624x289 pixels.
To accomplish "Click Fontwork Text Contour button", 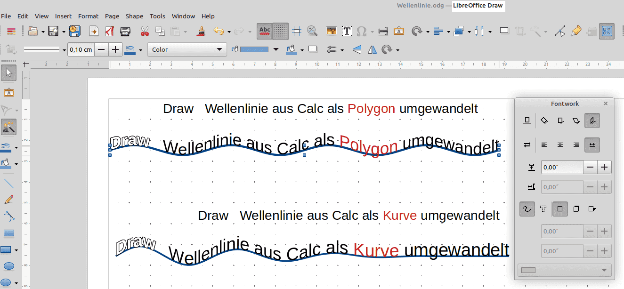I will coord(544,209).
